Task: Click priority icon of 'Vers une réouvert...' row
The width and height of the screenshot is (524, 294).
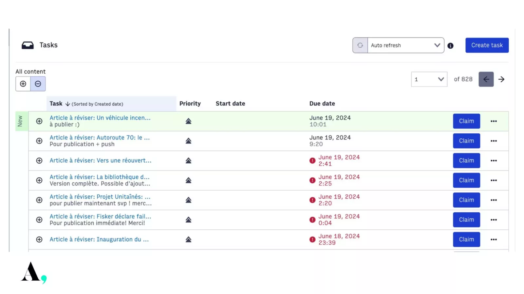Action: (x=188, y=161)
